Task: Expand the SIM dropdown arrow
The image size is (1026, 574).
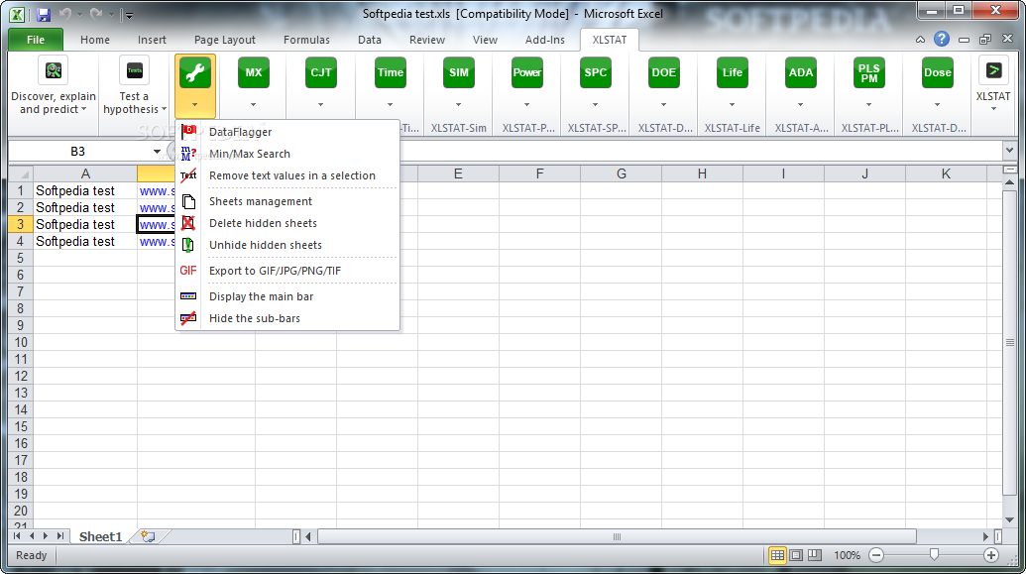Action: [459, 105]
